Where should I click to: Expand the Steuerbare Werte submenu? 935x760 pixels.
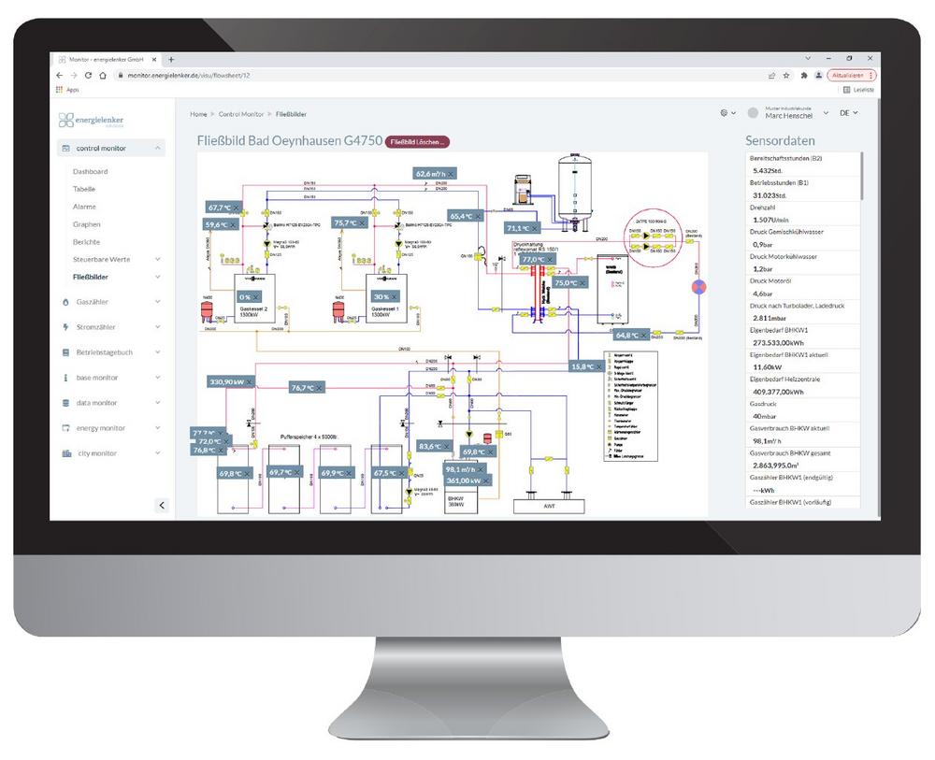(157, 259)
